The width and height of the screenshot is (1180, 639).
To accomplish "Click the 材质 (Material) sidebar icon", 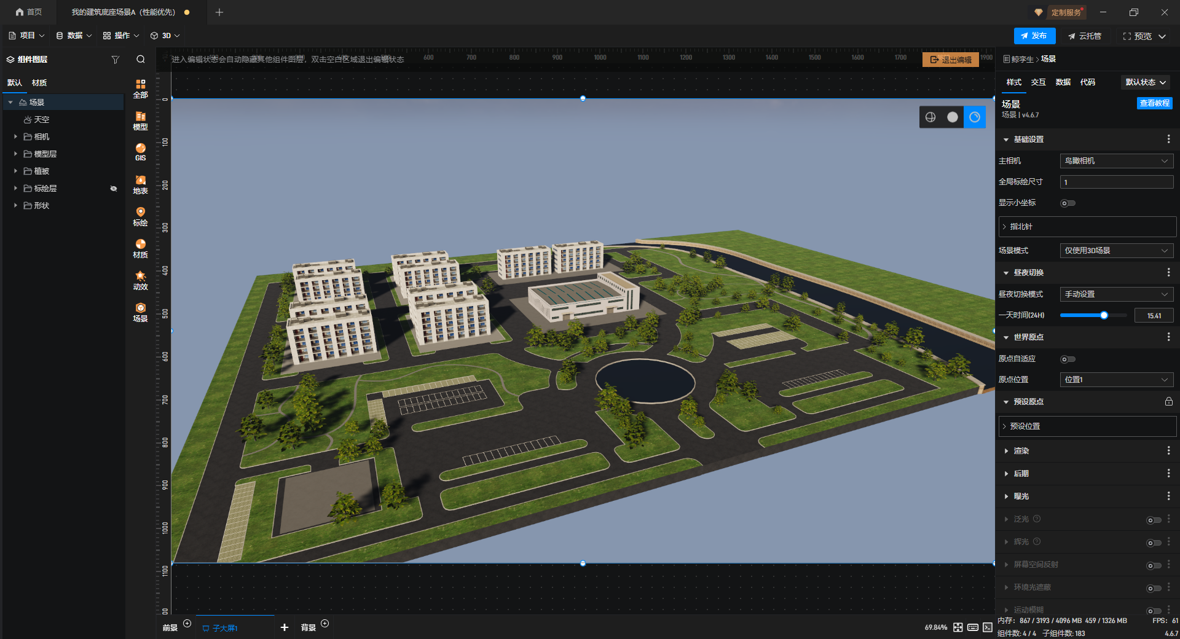I will [140, 248].
